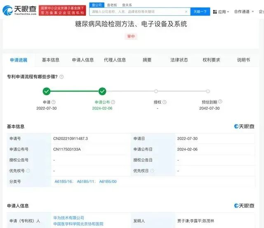Click help icon beside 申请 step
Image resolution: width=264 pixels, height=228 pixels.
53,102
